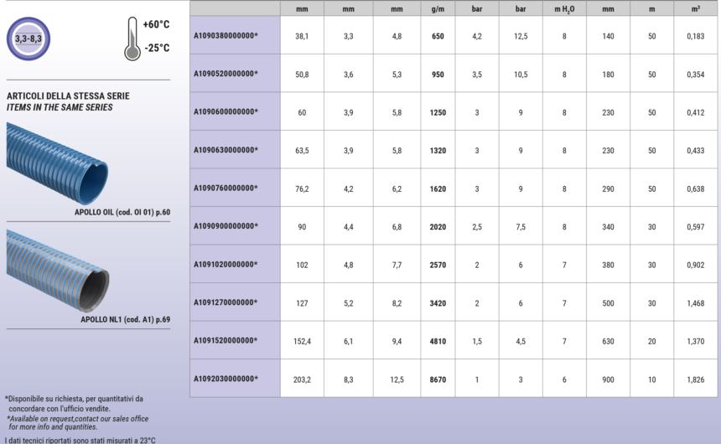Image resolution: width=721 pixels, height=444 pixels.
Task: Select the bold weight value 8670
Action: tap(437, 379)
